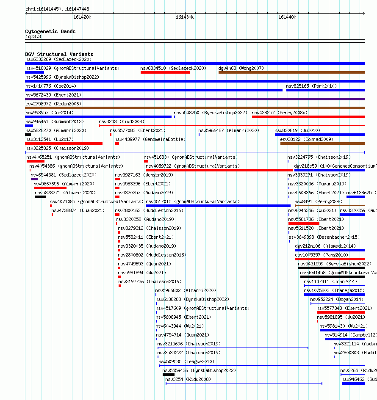Click nsv952224 (Dogan2014) label

coord(337,300)
